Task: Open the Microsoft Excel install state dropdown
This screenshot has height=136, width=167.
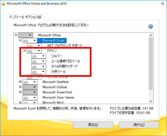Action: pos(30,40)
